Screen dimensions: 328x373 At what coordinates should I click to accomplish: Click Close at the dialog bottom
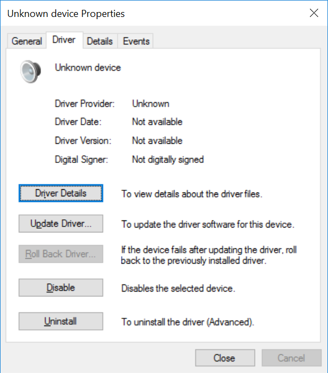(x=225, y=358)
